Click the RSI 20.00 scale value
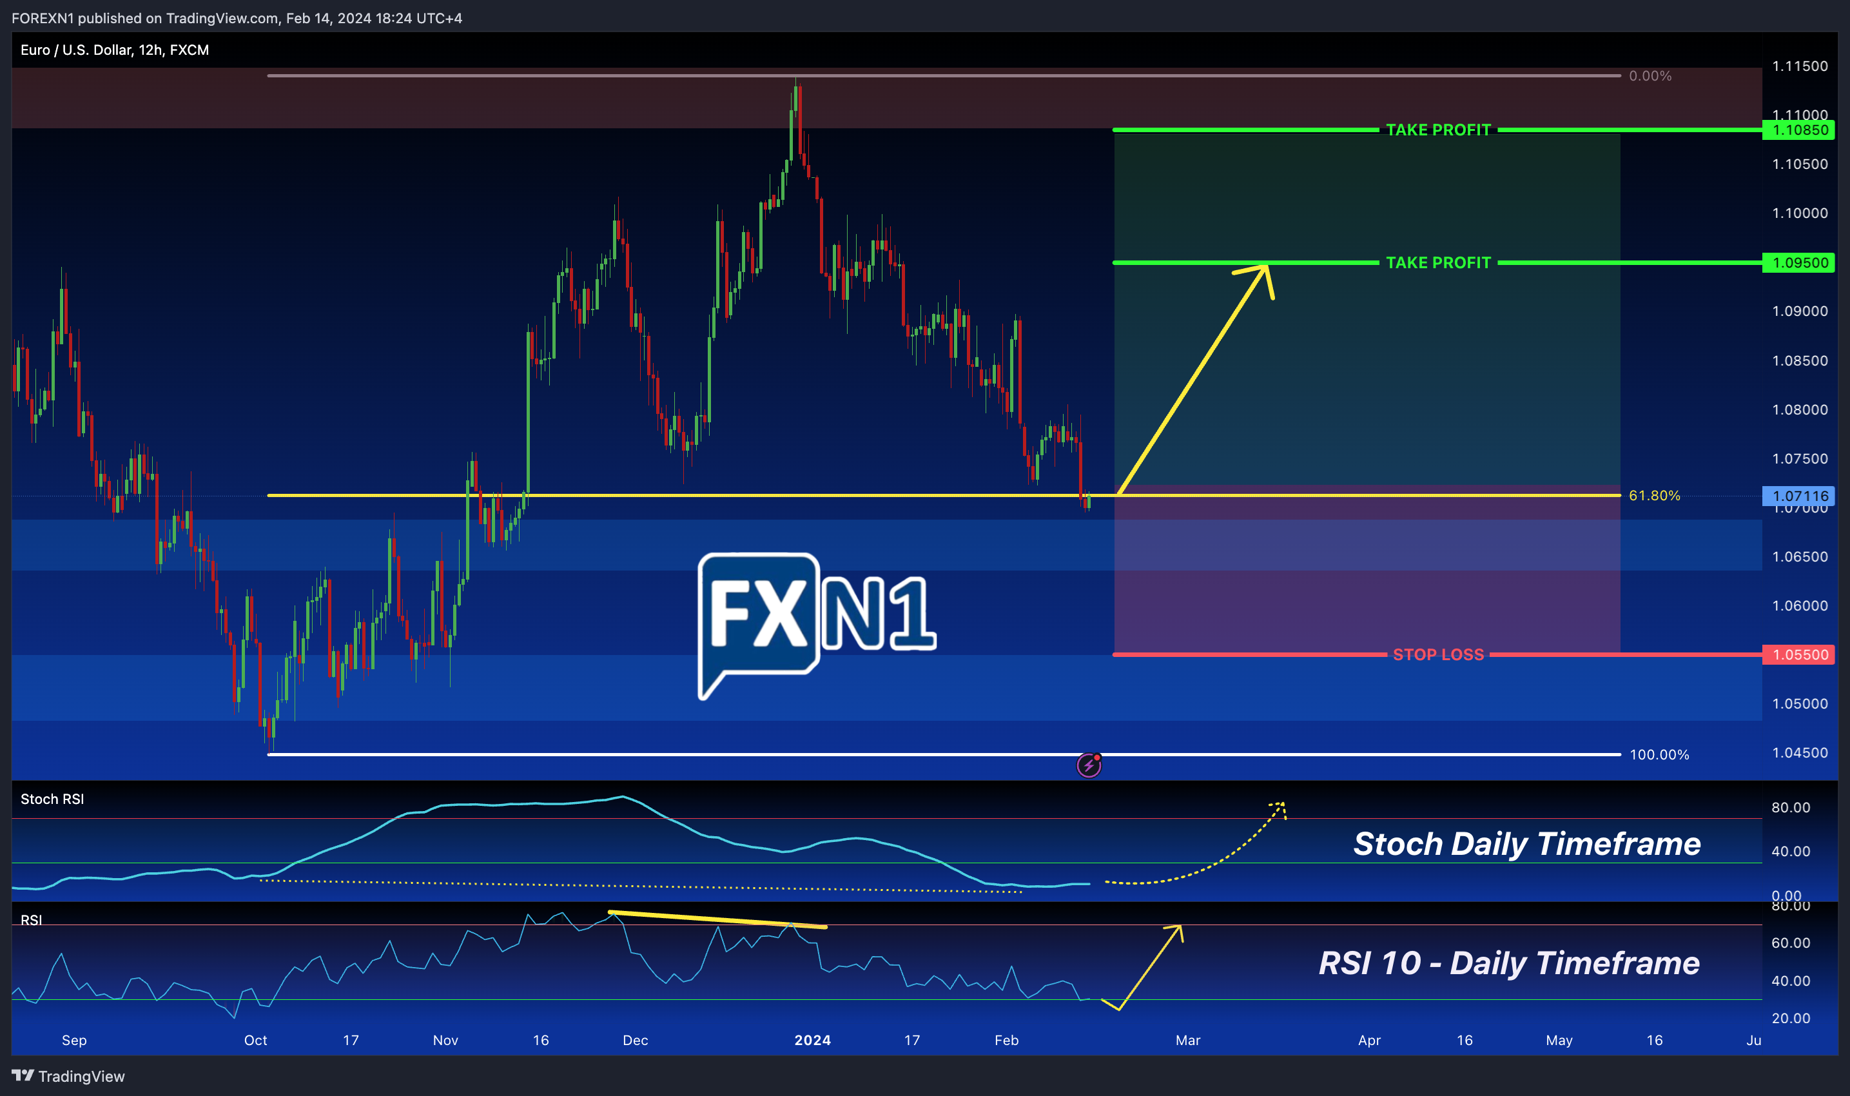The width and height of the screenshot is (1850, 1096). coord(1791,1018)
